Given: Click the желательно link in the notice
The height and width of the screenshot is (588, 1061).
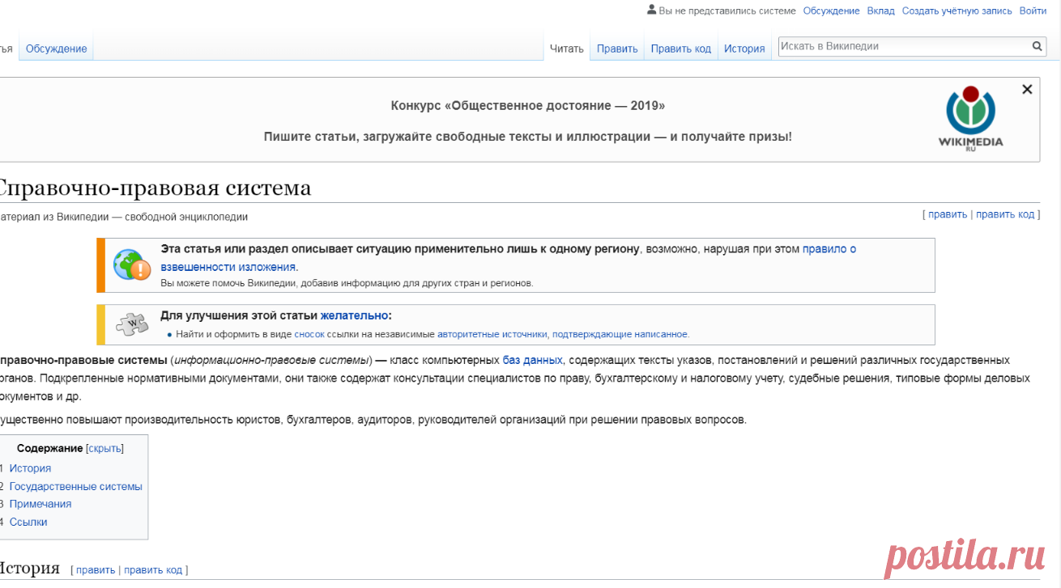Looking at the screenshot, I should tap(354, 315).
